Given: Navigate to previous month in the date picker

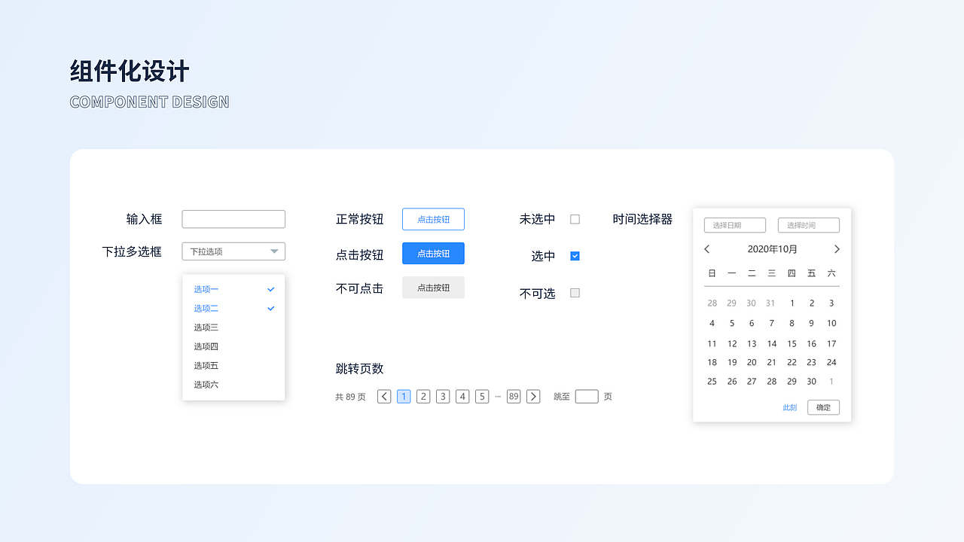Looking at the screenshot, I should click(x=706, y=248).
